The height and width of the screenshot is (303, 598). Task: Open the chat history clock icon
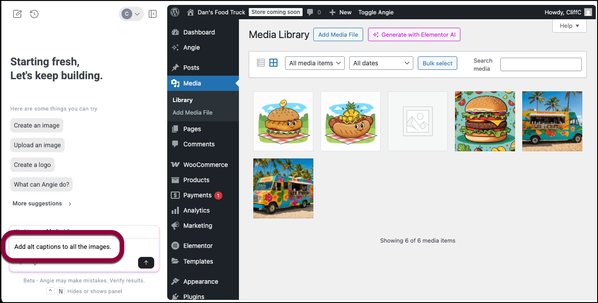coord(34,14)
